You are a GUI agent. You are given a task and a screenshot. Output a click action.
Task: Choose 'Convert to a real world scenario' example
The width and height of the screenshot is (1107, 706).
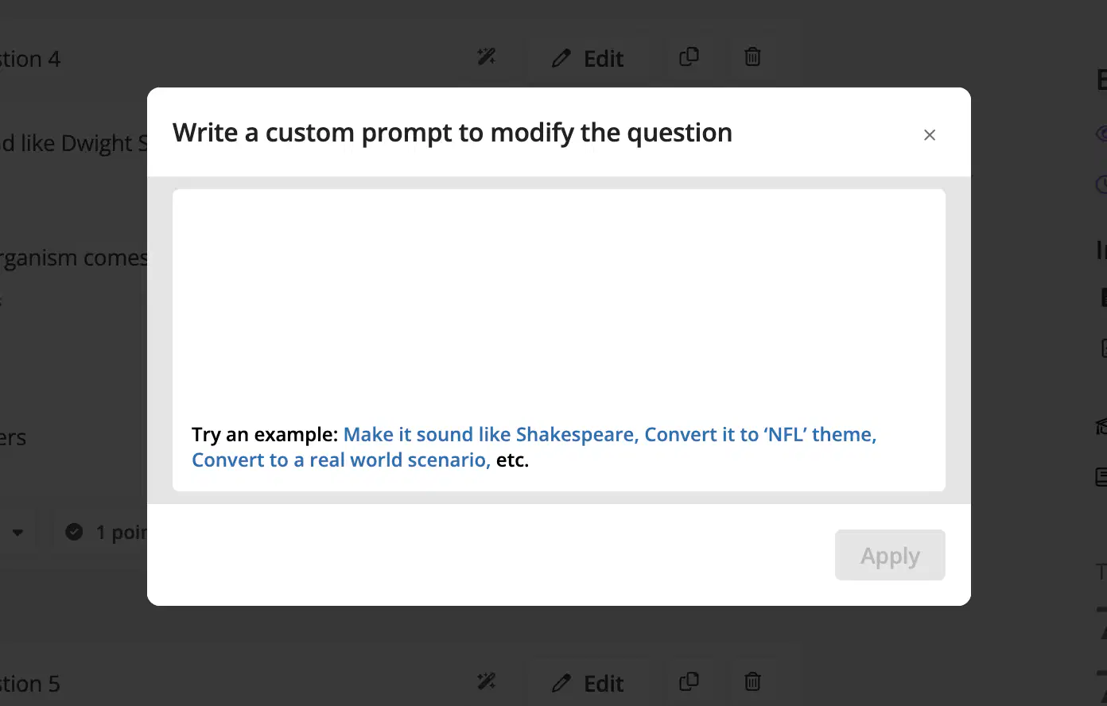point(341,460)
